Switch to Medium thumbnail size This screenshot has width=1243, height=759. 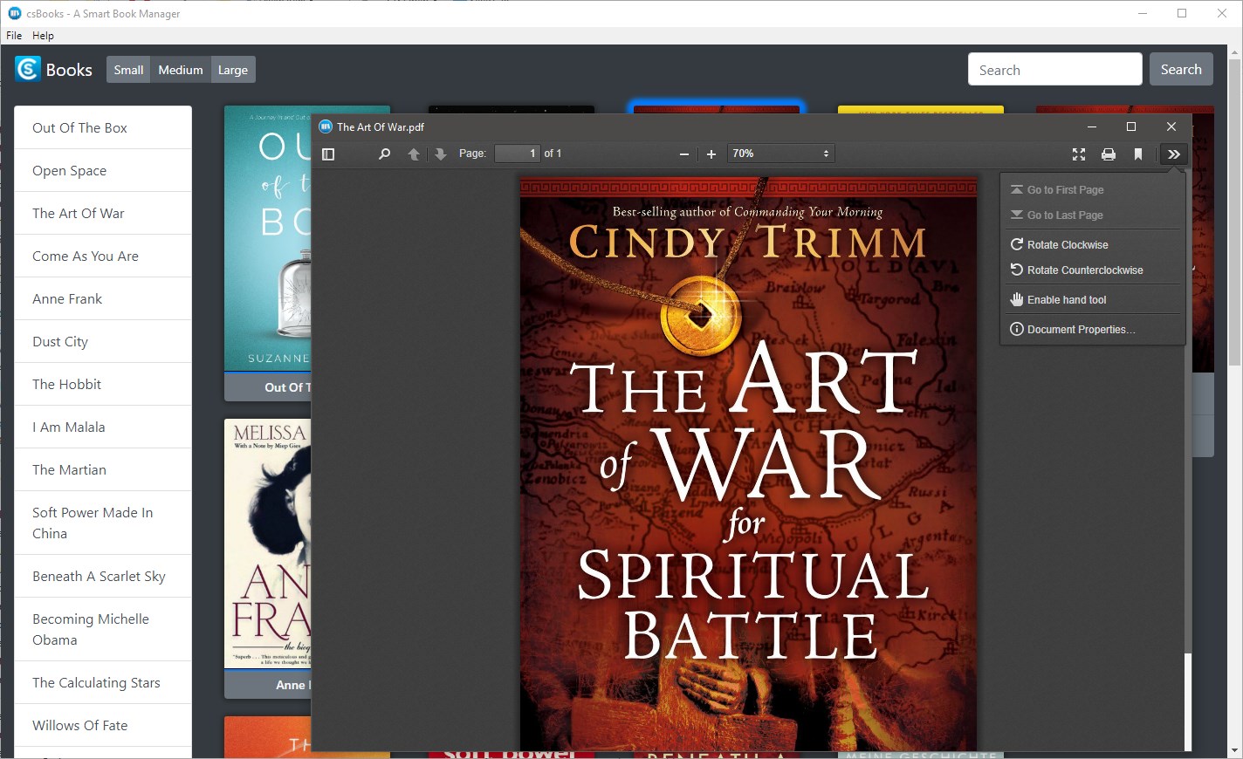(x=181, y=70)
